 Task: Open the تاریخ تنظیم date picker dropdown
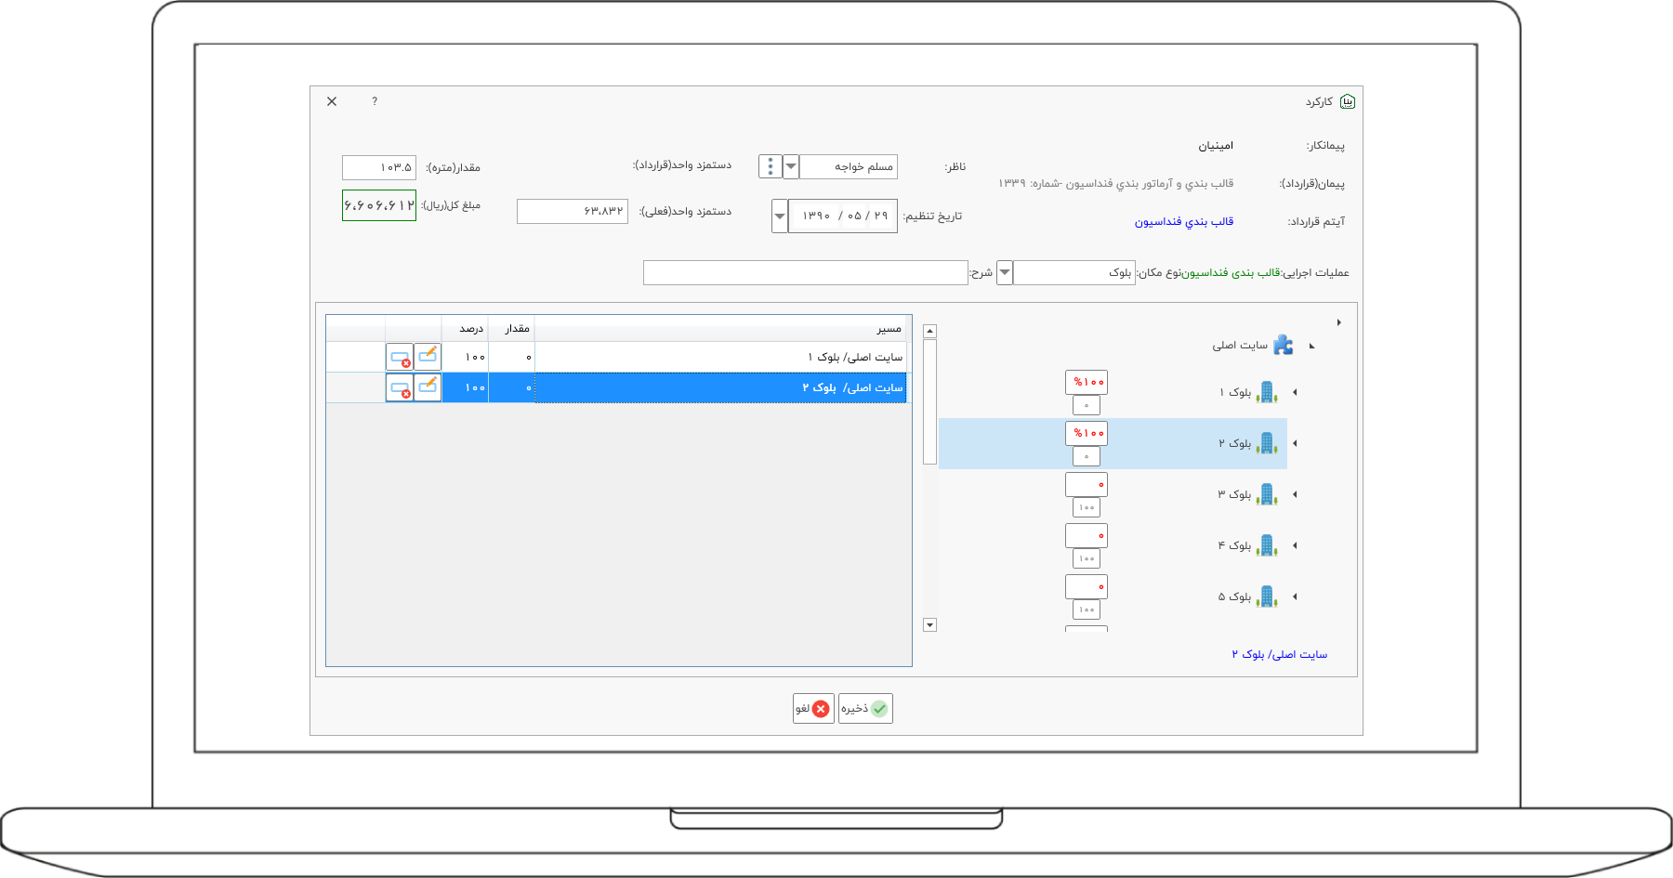point(780,216)
